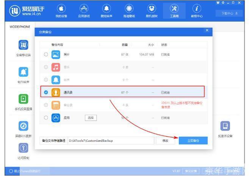Click the red iOS11 unsupported notes warning
The width and height of the screenshot is (249, 177).
182,105
